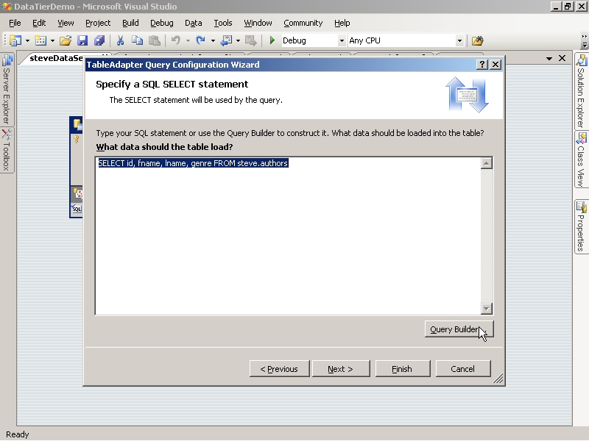Open the Community menu

click(303, 23)
